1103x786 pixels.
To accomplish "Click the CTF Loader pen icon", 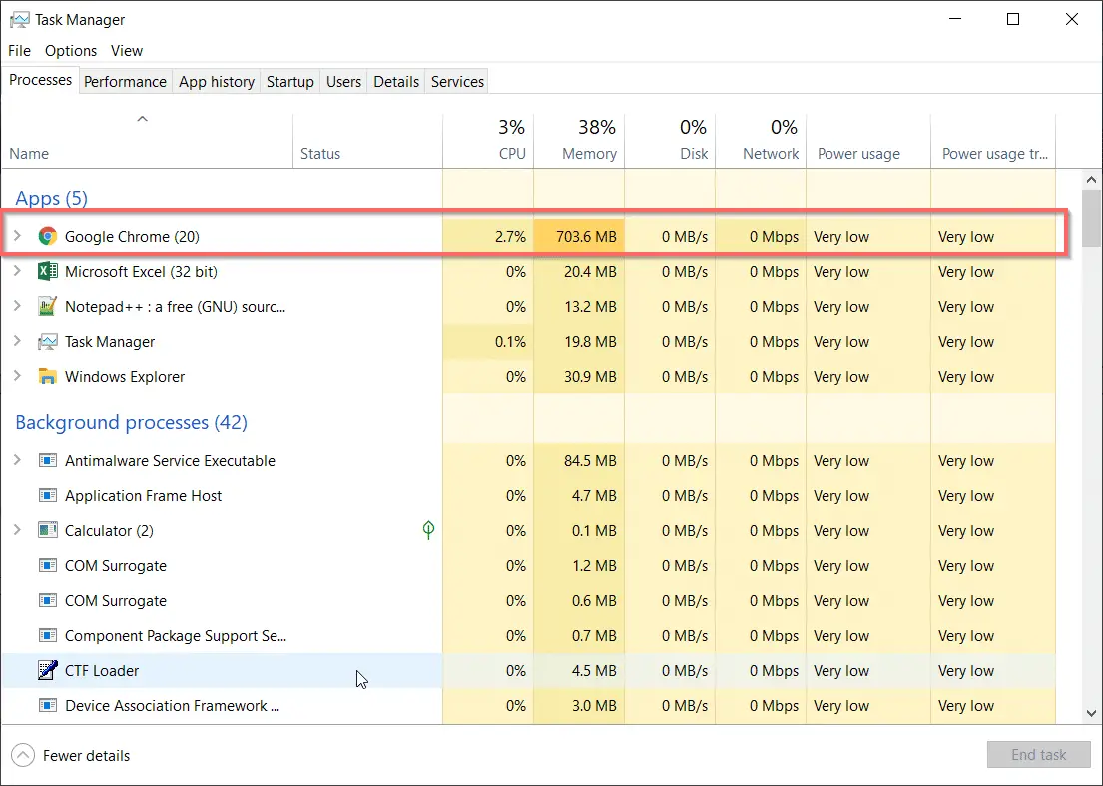I will [x=47, y=670].
